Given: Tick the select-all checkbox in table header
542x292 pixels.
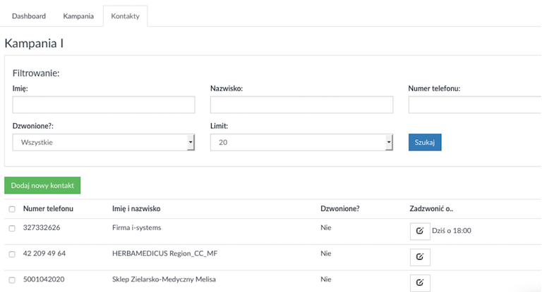Looking at the screenshot, I should [12, 209].
